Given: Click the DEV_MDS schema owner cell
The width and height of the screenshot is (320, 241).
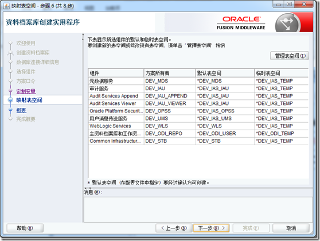Looking at the screenshot, I should (x=170, y=81).
